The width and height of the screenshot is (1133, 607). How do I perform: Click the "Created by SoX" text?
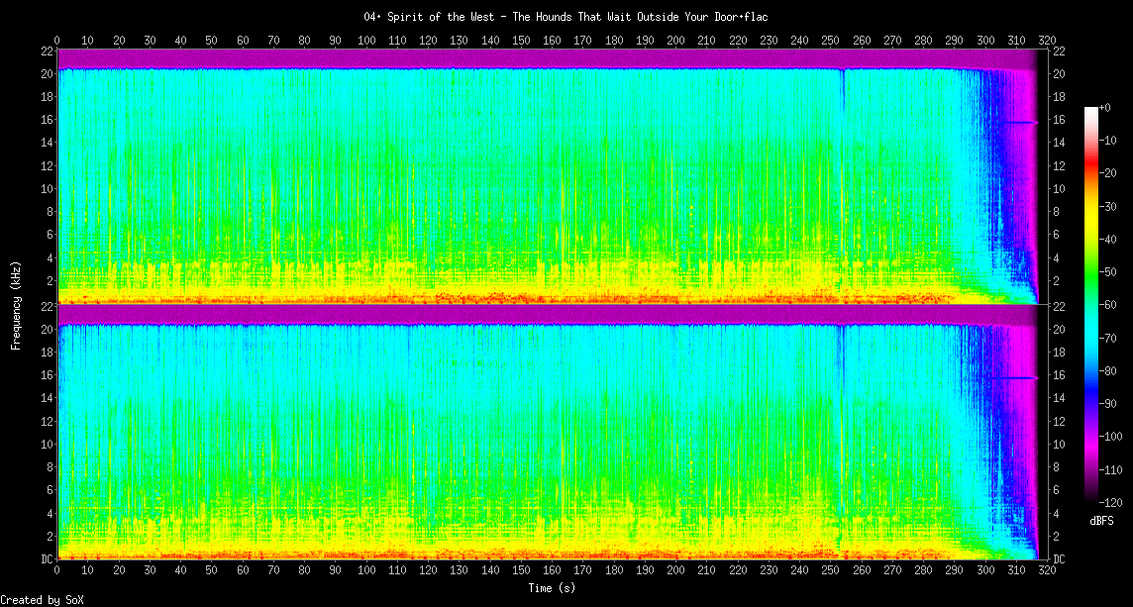point(44,600)
